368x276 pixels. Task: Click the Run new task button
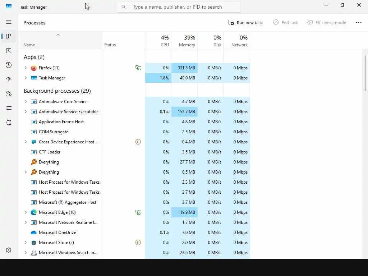(245, 23)
